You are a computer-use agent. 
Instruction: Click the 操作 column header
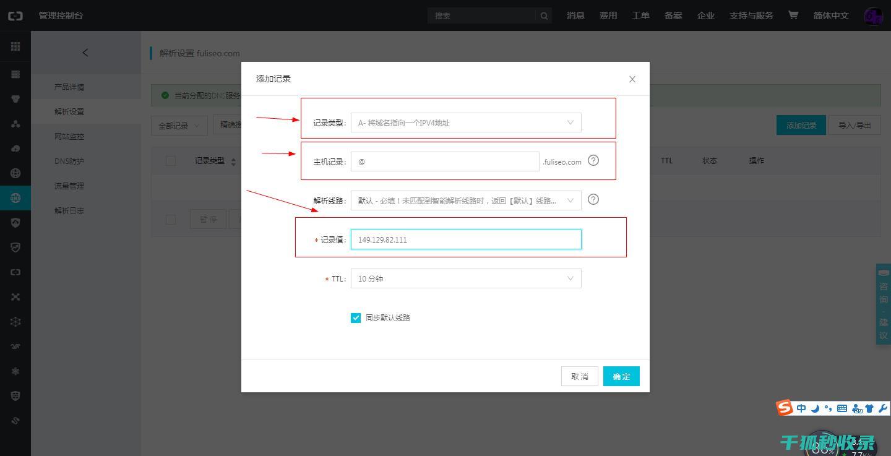click(757, 160)
